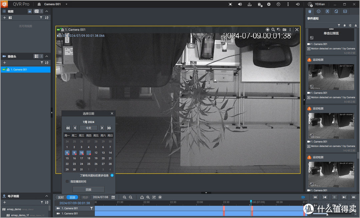This screenshot has width=360, height=218.
Task: Go to next month in calendar
Action: (x=102, y=128)
